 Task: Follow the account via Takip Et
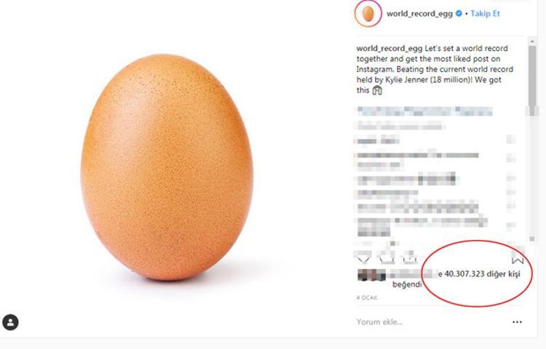[x=485, y=14]
